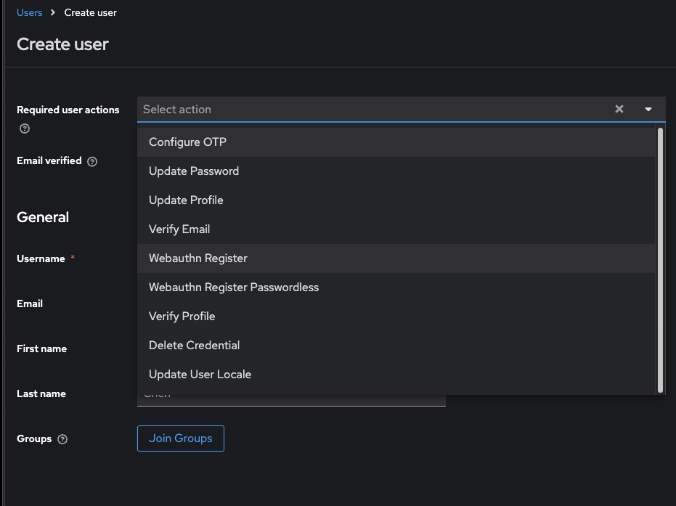Select Configure OTP option
The width and height of the screenshot is (676, 506).
[187, 142]
